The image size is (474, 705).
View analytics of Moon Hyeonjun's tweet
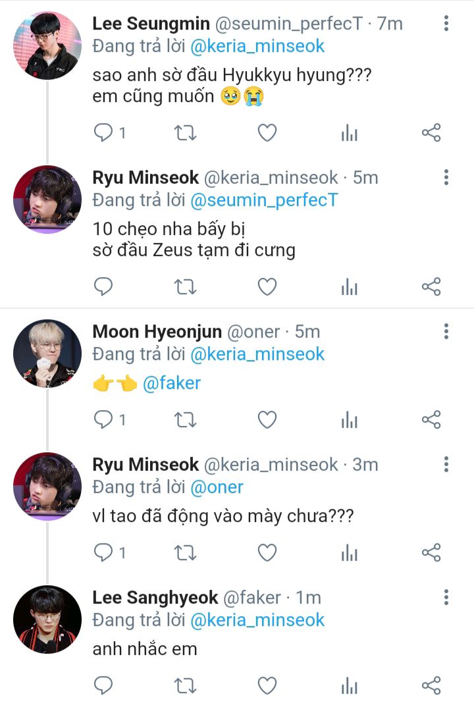click(349, 419)
